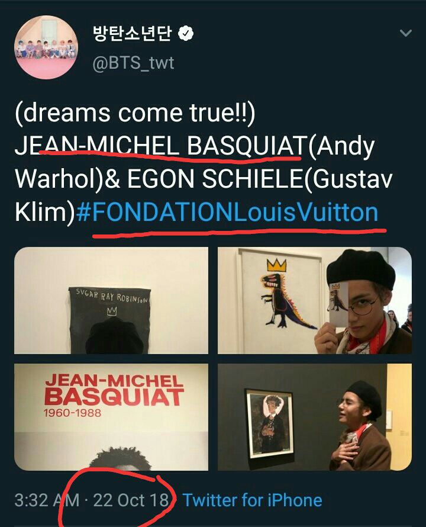This screenshot has width=426, height=527.
Task: Click the EGON SCHIELE text in tweet
Action: click(215, 179)
